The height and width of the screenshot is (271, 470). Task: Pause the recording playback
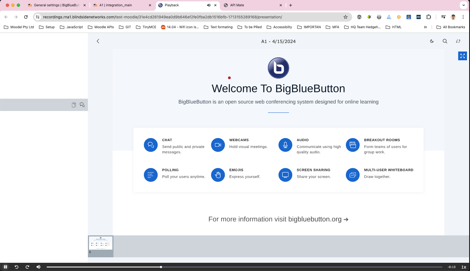pos(5,267)
